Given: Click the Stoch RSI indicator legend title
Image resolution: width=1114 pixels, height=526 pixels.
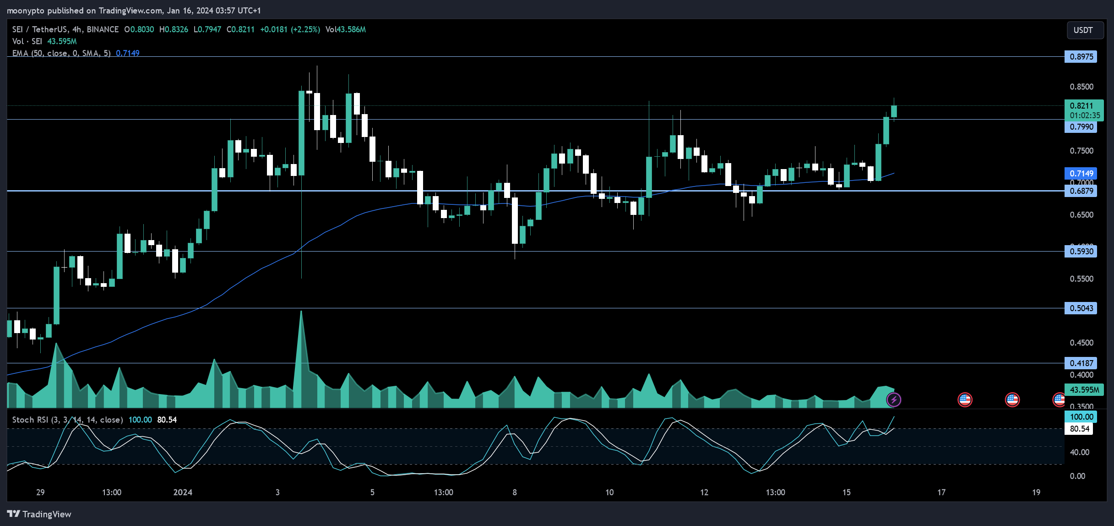Looking at the screenshot, I should click(67, 420).
